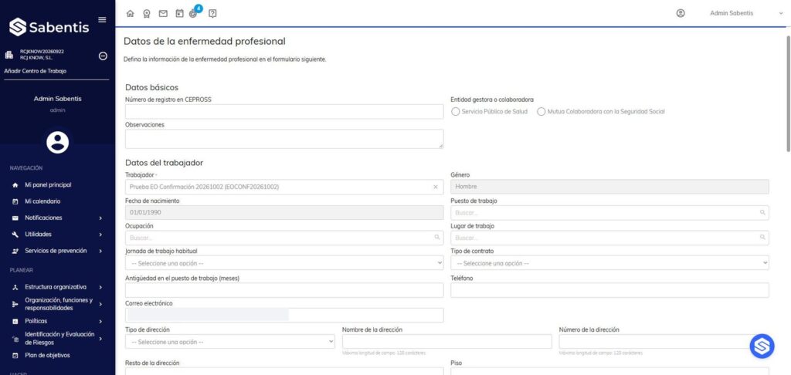Open the Admin Sabentis user menu arrow
Image resolution: width=791 pixels, height=375 pixels.
coord(782,14)
